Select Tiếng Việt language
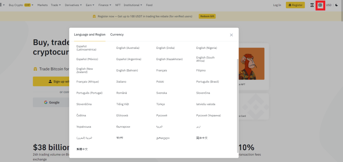 (x=123, y=104)
